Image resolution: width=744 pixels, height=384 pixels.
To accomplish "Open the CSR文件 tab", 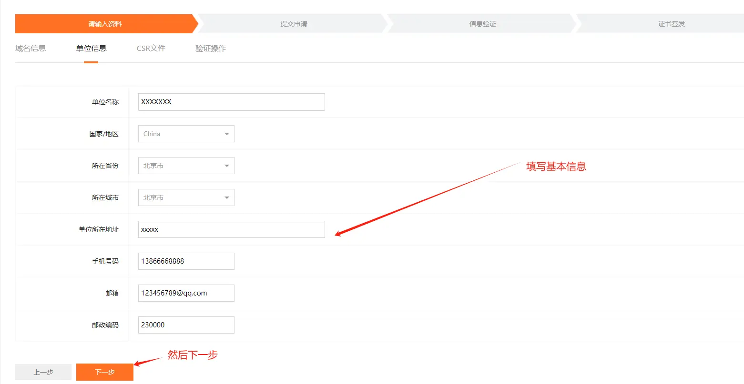I will 151,48.
